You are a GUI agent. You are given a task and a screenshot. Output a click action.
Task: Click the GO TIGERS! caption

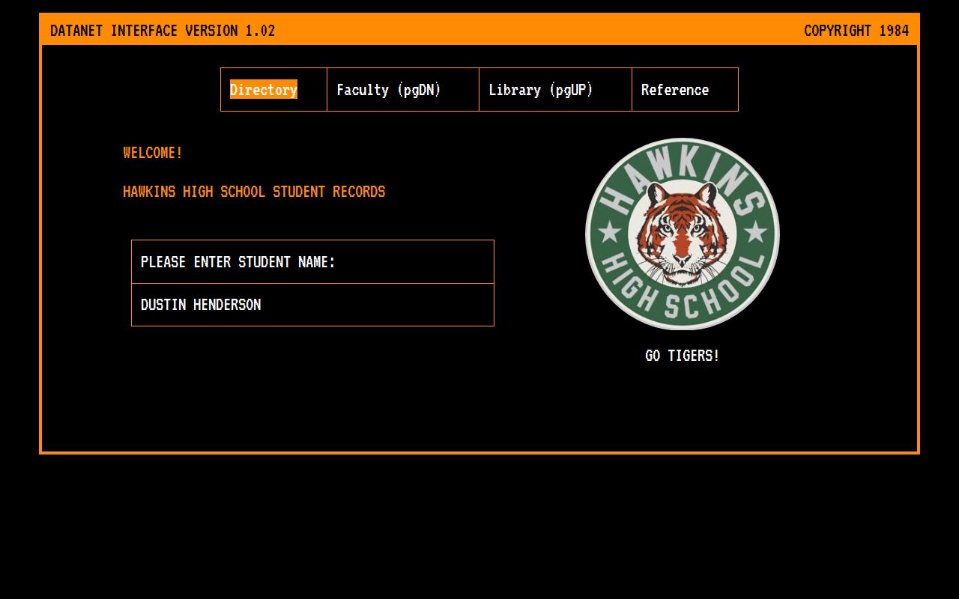682,356
